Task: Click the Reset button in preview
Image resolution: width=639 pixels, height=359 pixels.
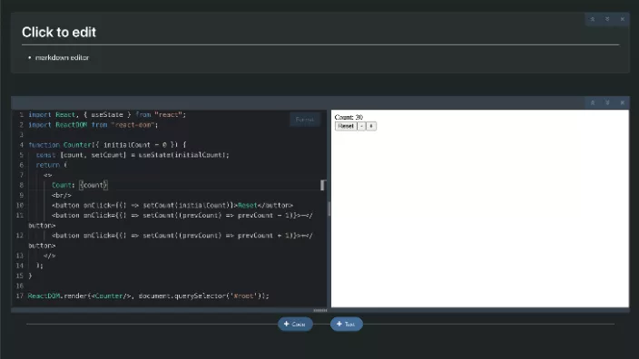Action: point(346,126)
